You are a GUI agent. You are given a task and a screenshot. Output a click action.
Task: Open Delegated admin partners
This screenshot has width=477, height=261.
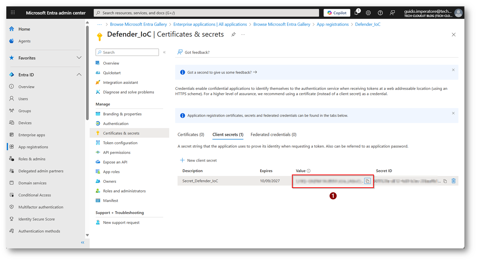pyautogui.click(x=41, y=171)
